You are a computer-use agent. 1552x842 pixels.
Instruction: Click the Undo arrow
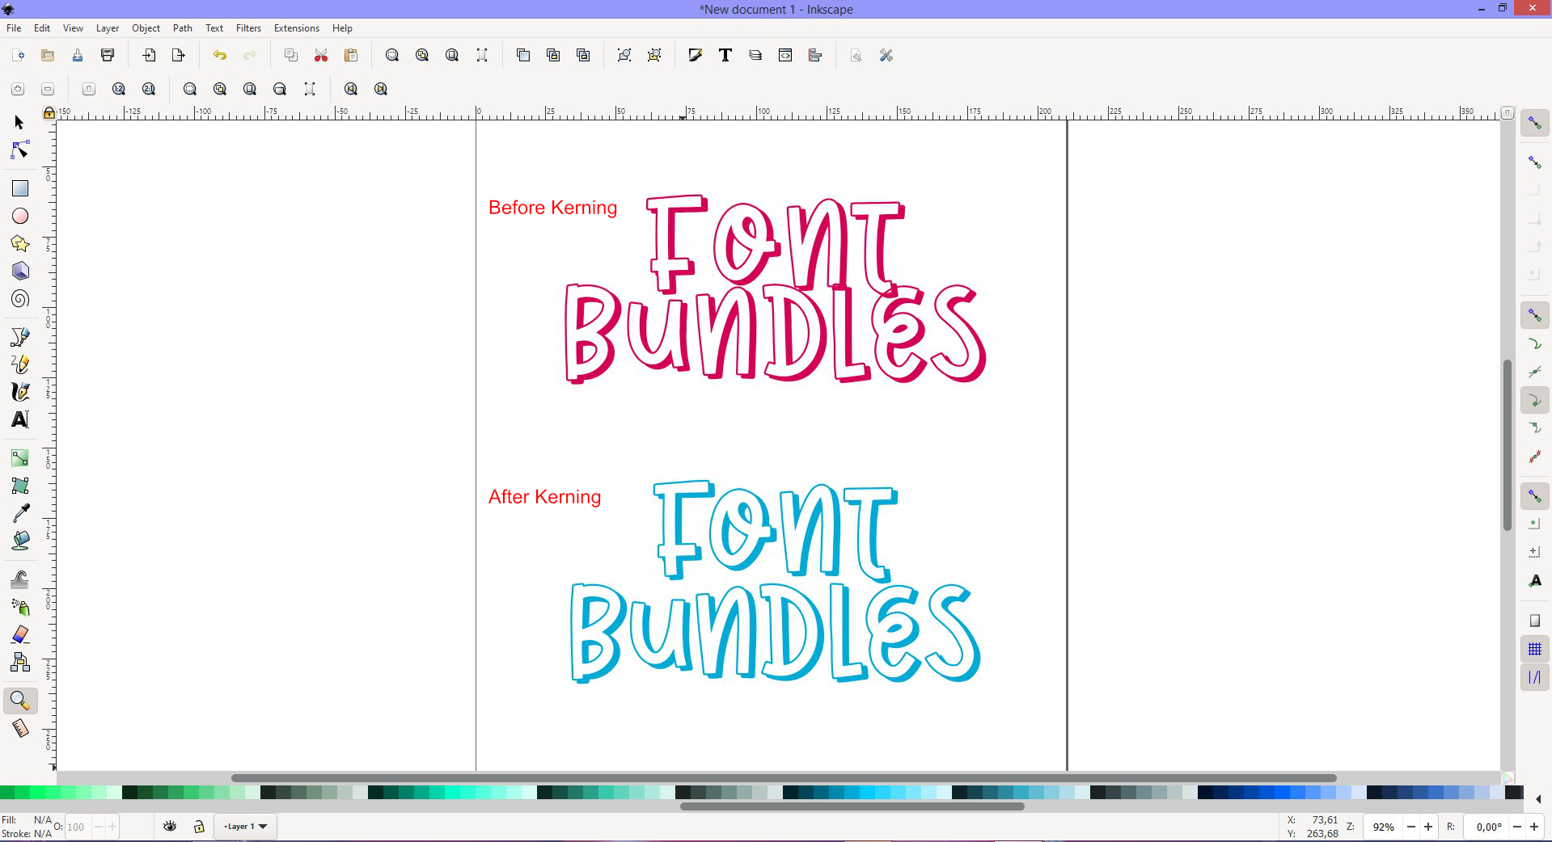pyautogui.click(x=220, y=55)
